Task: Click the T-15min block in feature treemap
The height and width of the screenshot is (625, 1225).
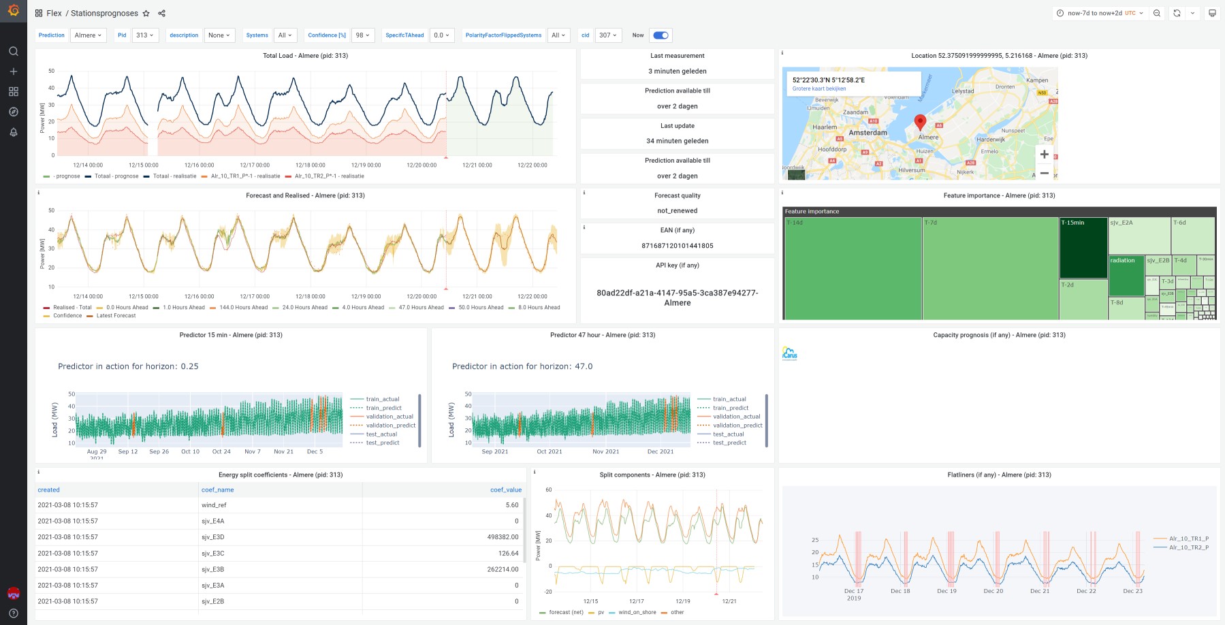Action: click(1083, 248)
